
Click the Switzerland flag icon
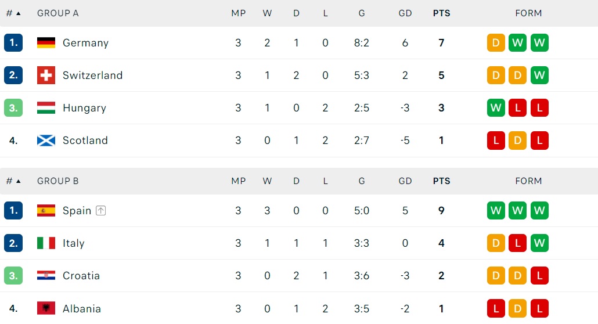(46, 75)
